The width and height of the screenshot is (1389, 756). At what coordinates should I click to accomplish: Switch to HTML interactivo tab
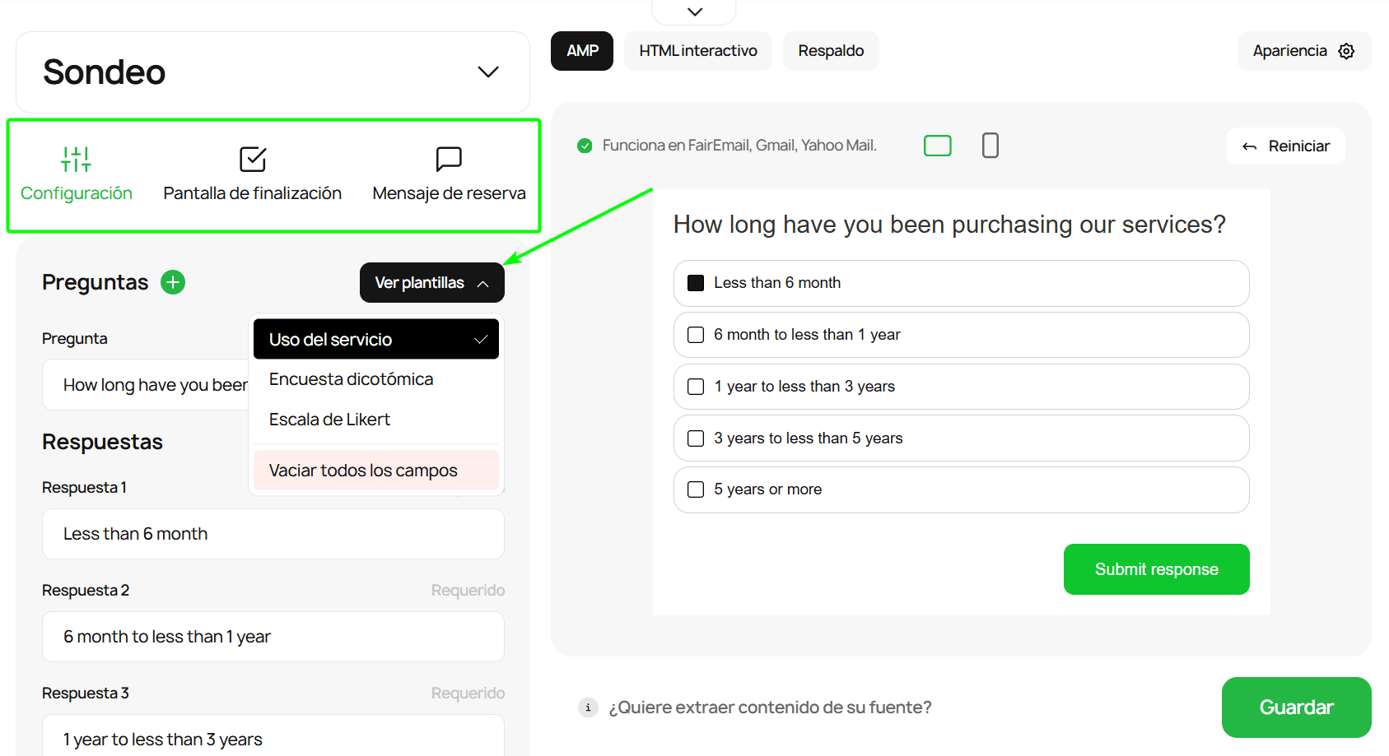tap(697, 51)
